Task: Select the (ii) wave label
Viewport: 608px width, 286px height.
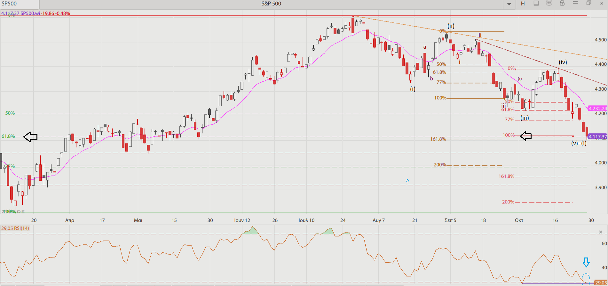Action: 451,26
